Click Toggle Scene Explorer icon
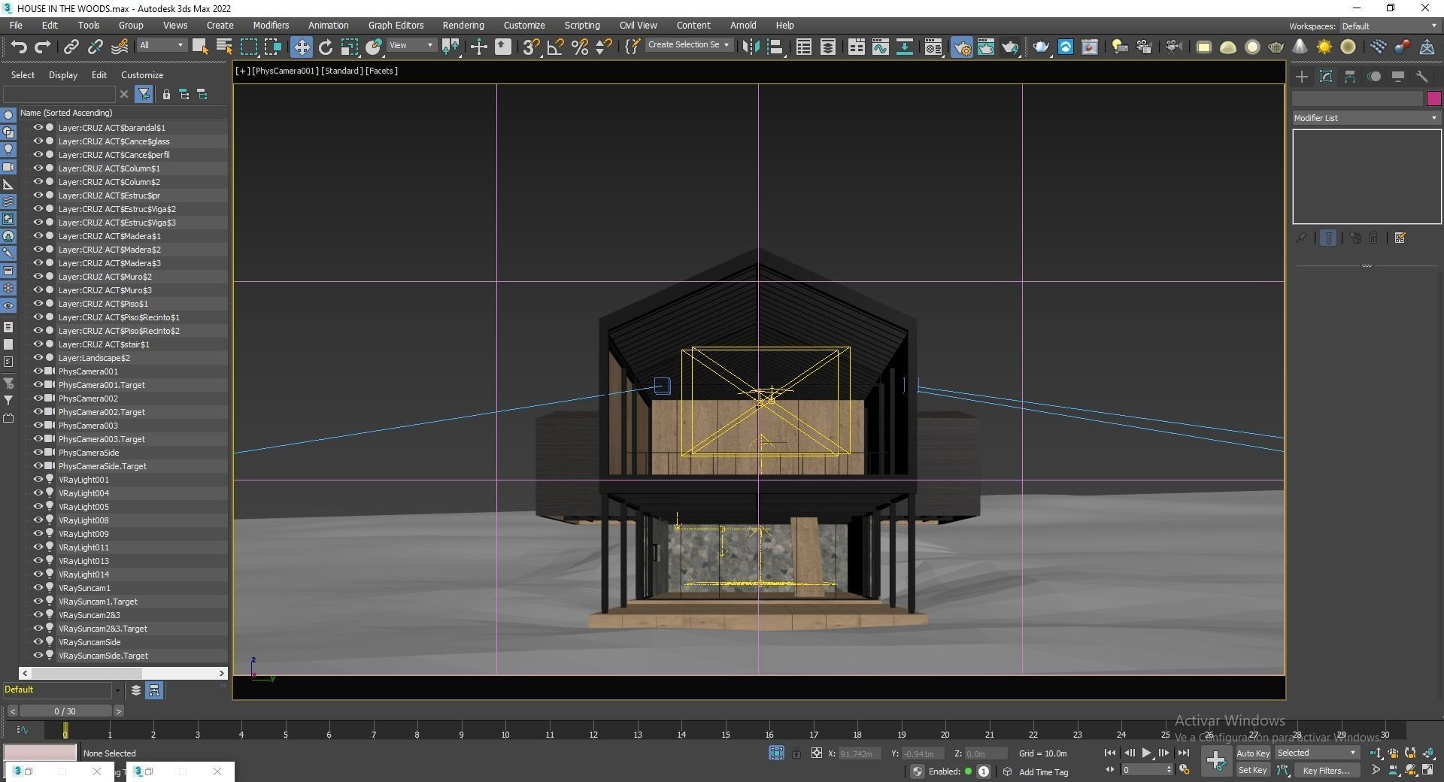This screenshot has height=782, width=1444. 804,47
